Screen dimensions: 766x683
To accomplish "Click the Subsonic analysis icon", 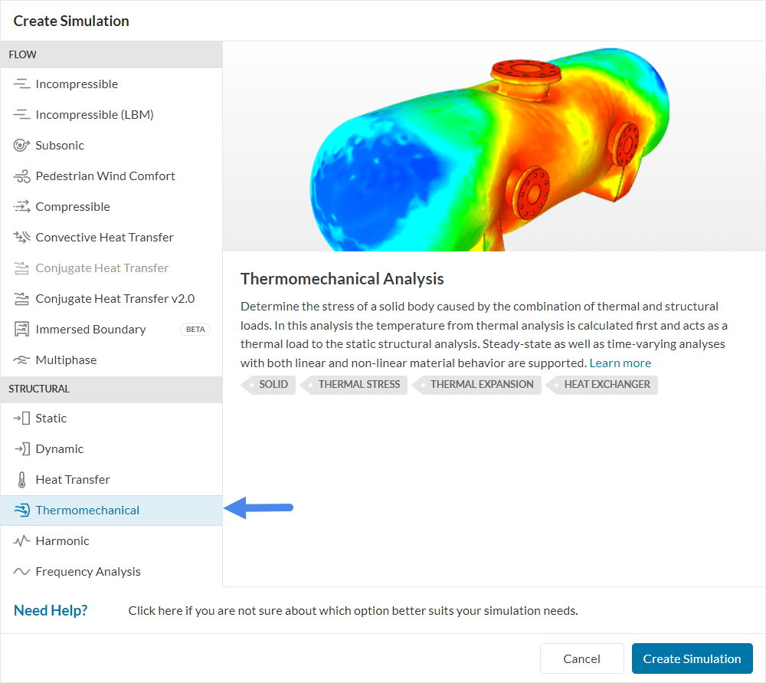I will pos(19,145).
